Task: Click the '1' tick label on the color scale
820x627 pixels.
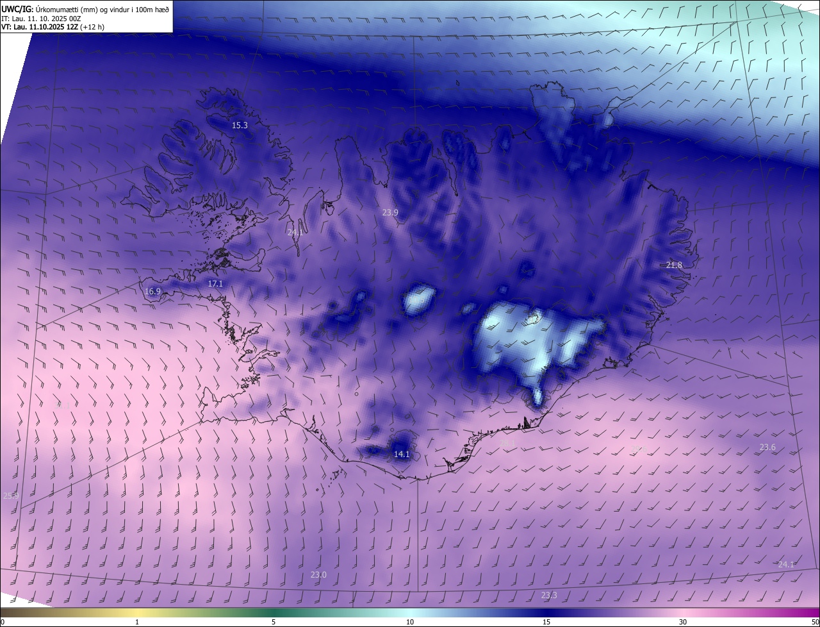Action: [x=137, y=622]
